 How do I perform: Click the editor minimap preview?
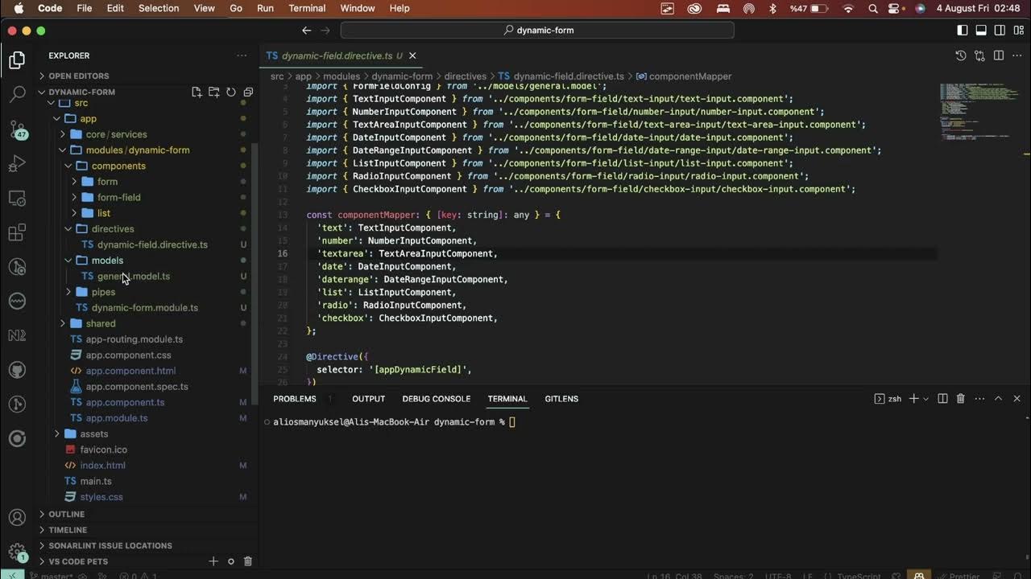click(x=981, y=113)
